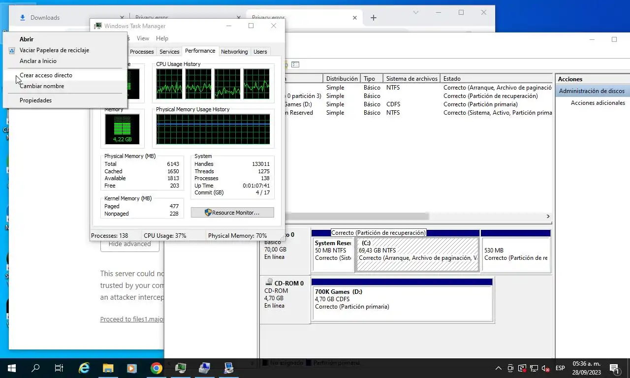The height and width of the screenshot is (378, 630).
Task: Click the security alert tray icon
Action: [522, 368]
